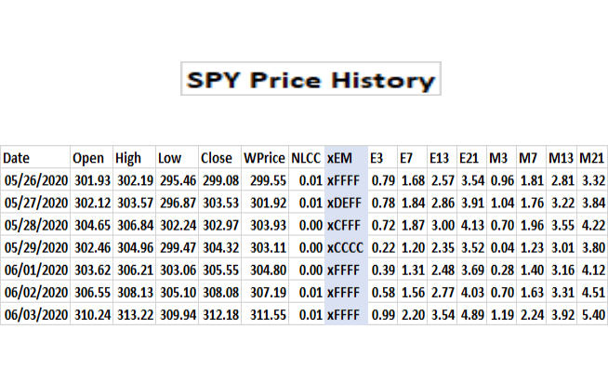Click the Open column header

[89, 158]
